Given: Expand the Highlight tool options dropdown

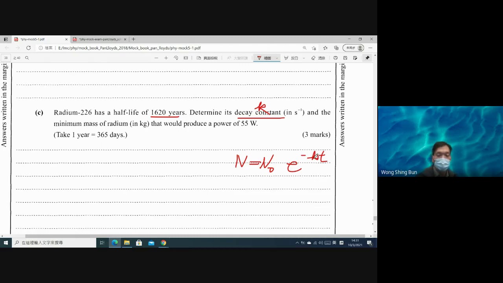Looking at the screenshot, I should [x=303, y=58].
